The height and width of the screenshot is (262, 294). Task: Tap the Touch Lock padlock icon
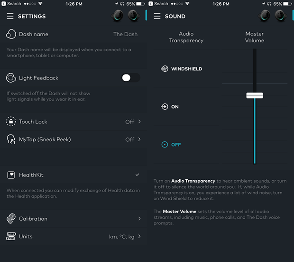[x=11, y=122]
